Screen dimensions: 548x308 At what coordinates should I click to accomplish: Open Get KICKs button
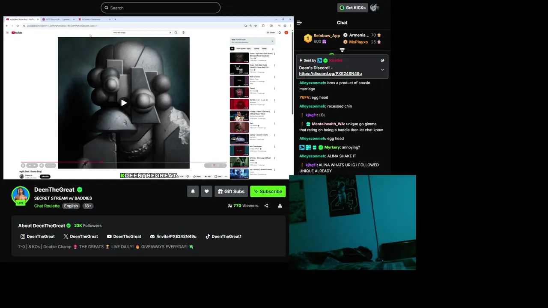(x=352, y=8)
